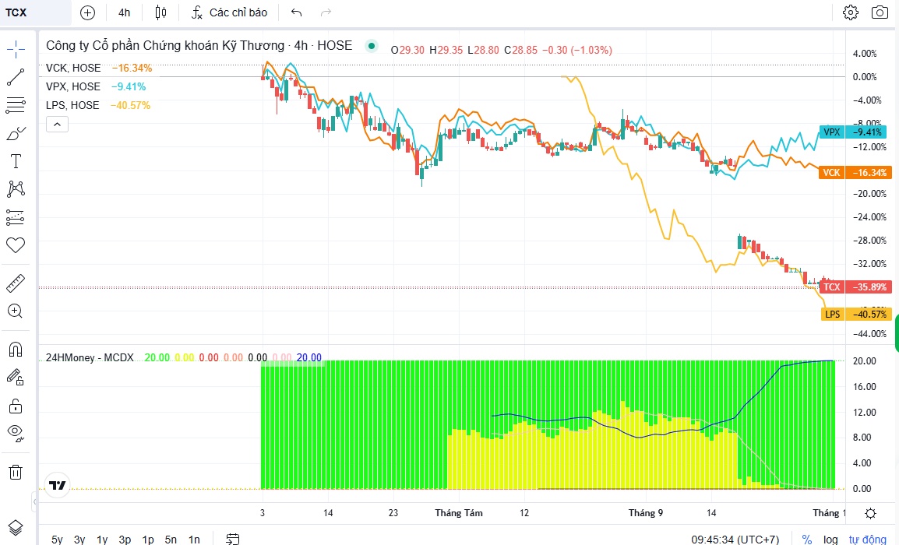The image size is (899, 545).
Task: Set the range to 1n
Action: pyautogui.click(x=194, y=540)
